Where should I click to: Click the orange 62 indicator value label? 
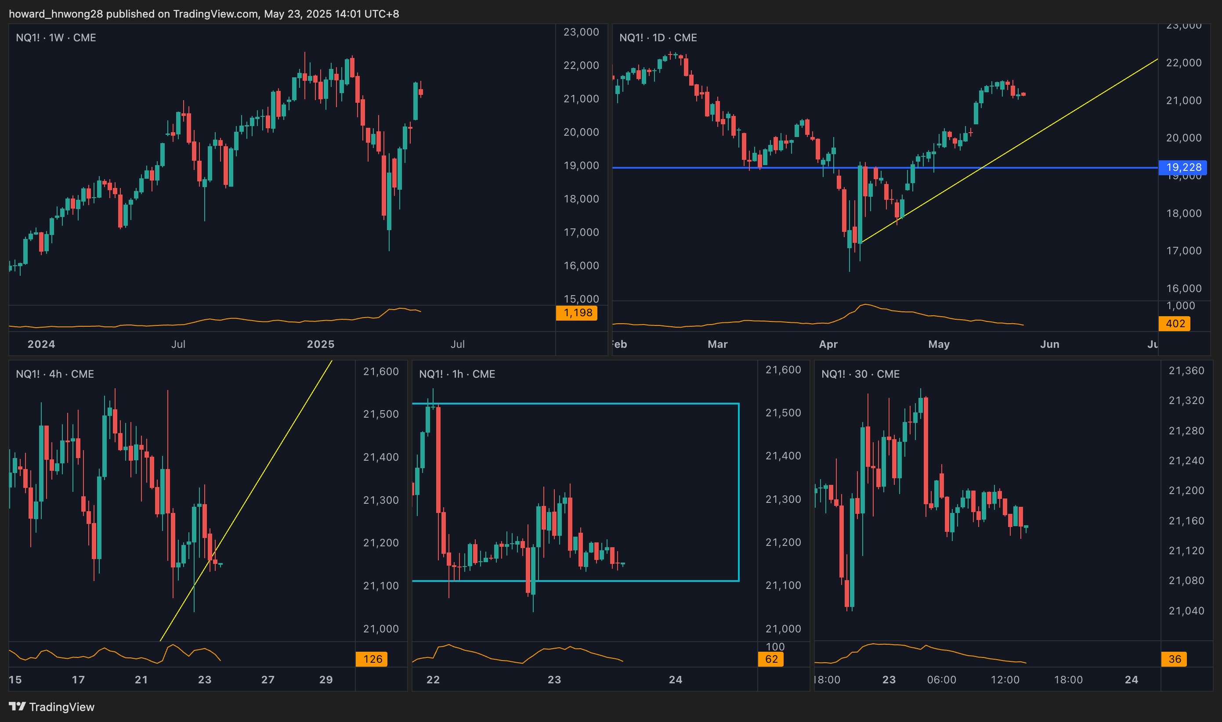(771, 659)
